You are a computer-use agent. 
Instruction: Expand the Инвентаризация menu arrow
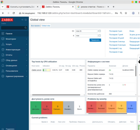(27, 50)
